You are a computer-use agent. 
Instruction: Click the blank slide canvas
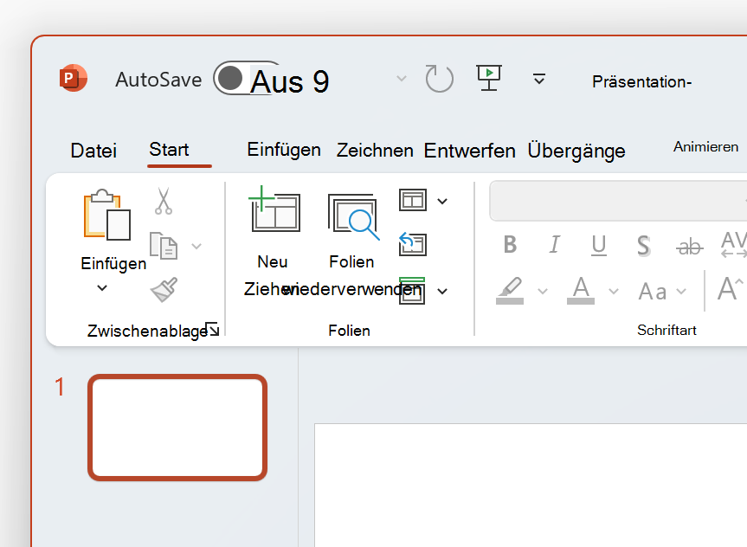coord(531,485)
